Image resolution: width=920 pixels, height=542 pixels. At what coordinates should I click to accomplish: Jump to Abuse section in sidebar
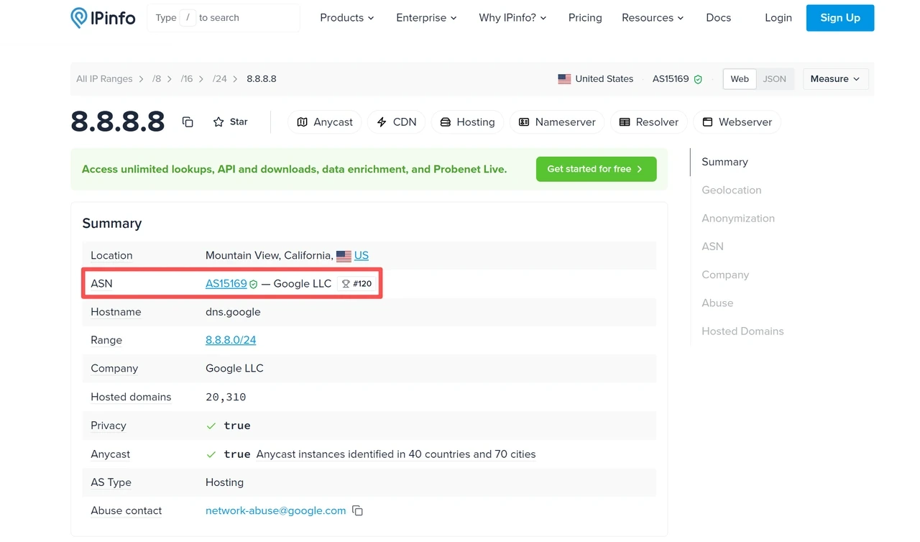pos(717,303)
